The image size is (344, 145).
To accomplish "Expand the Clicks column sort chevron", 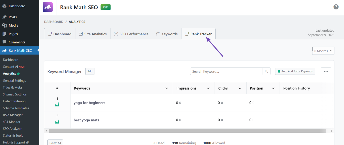I will 240,88.
